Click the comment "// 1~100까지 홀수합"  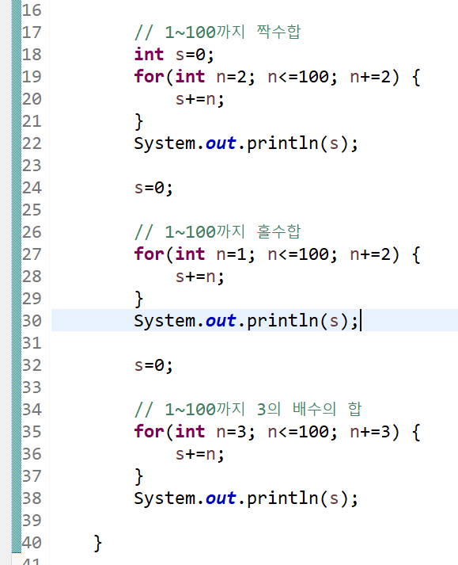pyautogui.click(x=218, y=232)
